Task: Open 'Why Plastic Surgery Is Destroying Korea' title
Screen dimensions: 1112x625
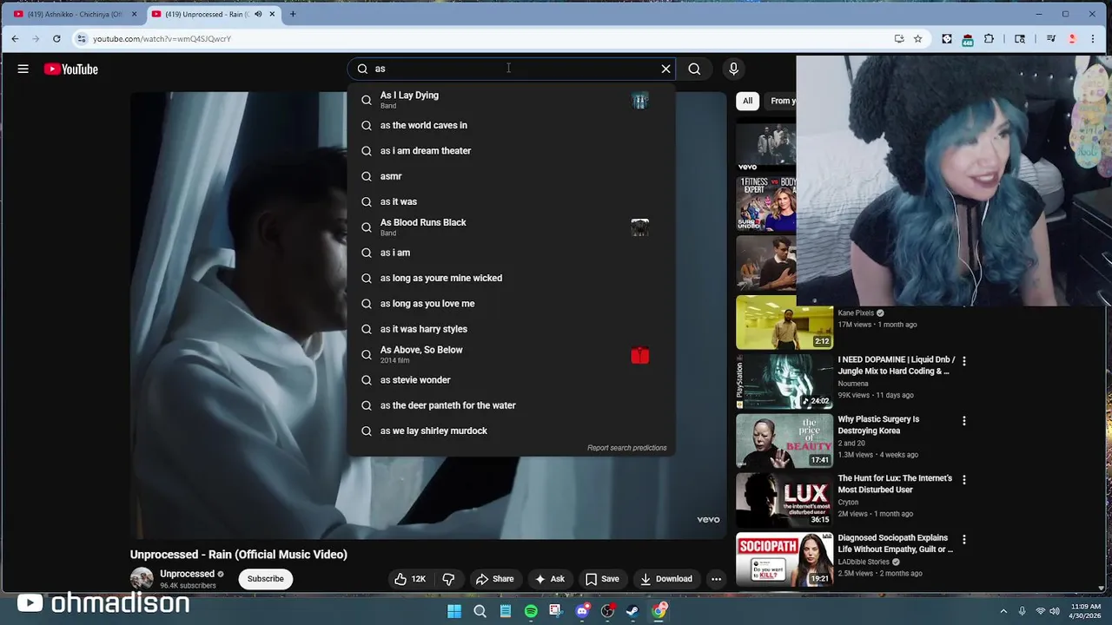Action: [878, 424]
